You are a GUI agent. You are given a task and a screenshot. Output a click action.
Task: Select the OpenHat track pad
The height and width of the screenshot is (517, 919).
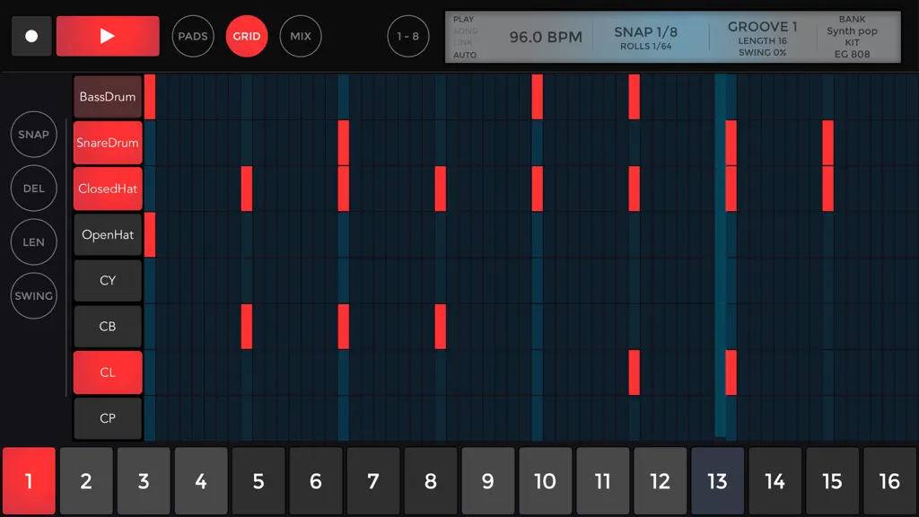108,234
